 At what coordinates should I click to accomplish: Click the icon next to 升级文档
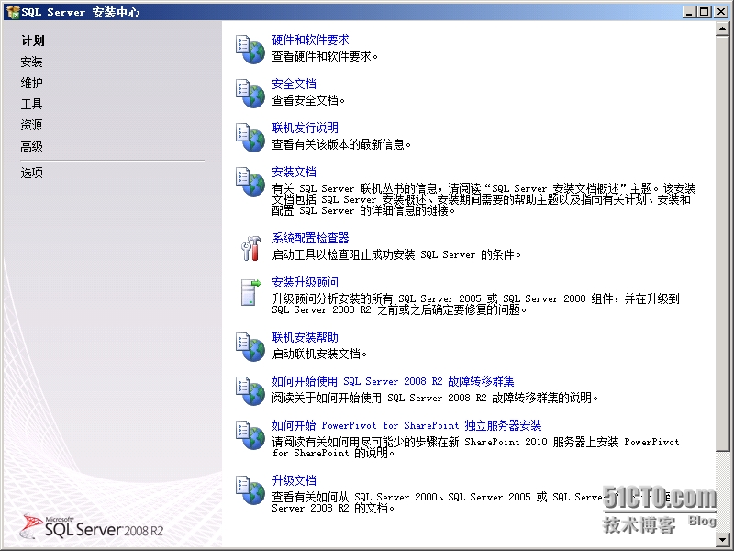click(250, 490)
